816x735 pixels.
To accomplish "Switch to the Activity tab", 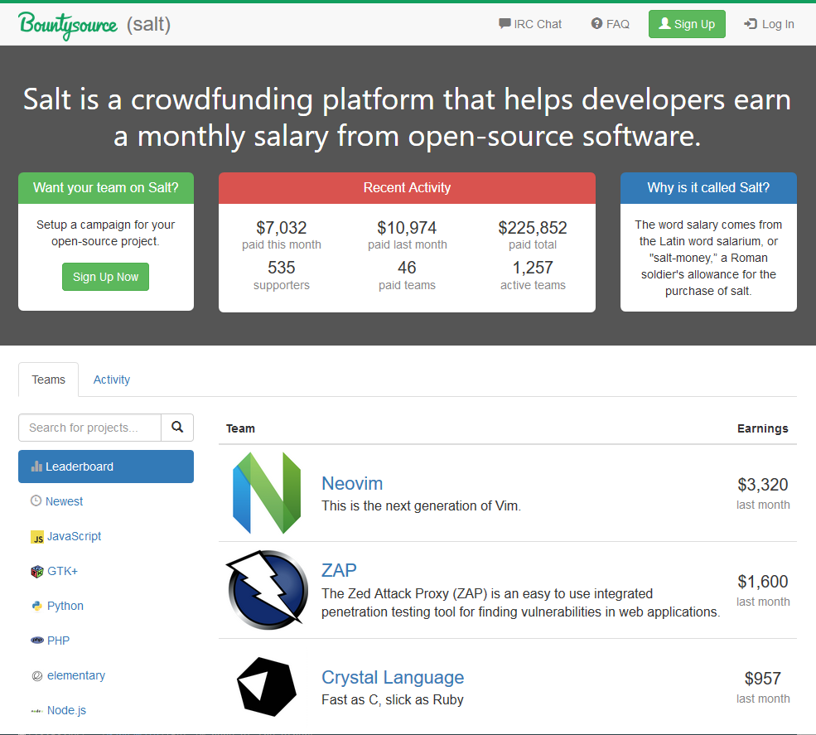I will (x=111, y=380).
